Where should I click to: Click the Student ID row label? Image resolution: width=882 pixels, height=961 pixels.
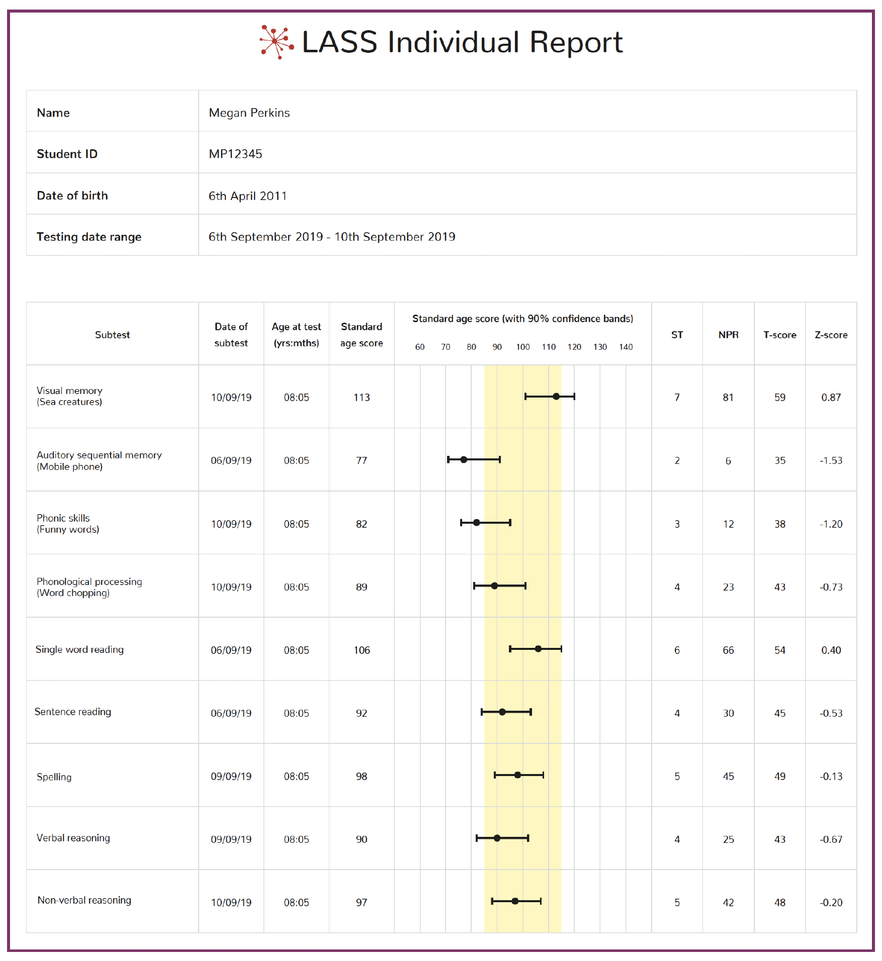[67, 154]
